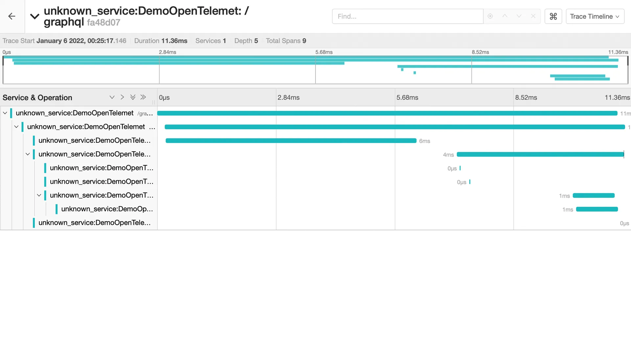Screen dimensions: 631x359
Task: Click the Trace Start date text
Action: click(x=64, y=41)
